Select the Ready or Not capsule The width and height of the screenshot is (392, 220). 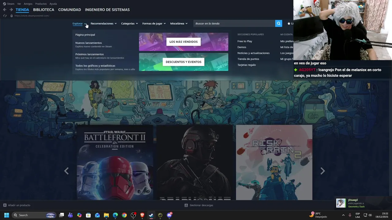pos(194,162)
